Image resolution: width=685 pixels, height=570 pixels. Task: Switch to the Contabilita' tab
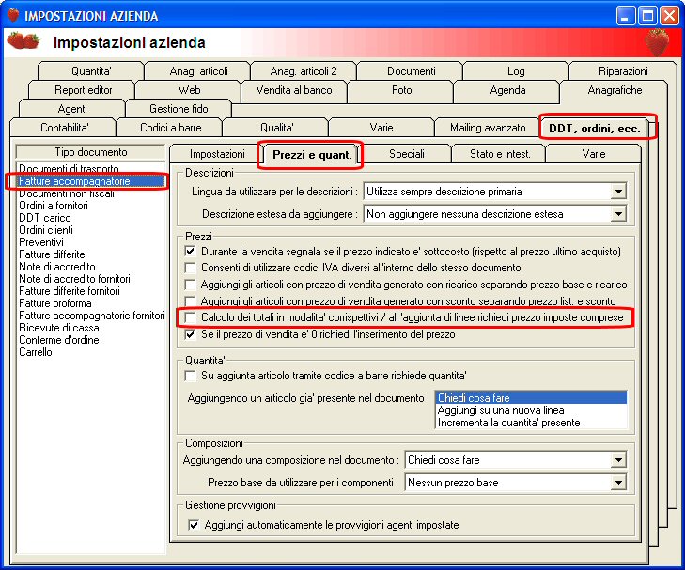tap(64, 128)
